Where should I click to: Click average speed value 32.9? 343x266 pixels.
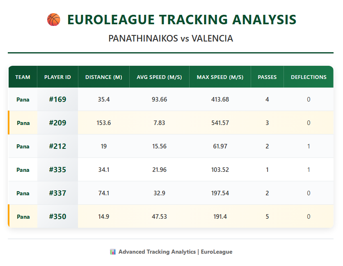click(x=159, y=193)
